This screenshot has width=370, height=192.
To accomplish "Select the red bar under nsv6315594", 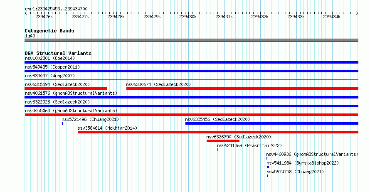I will pos(66,89).
